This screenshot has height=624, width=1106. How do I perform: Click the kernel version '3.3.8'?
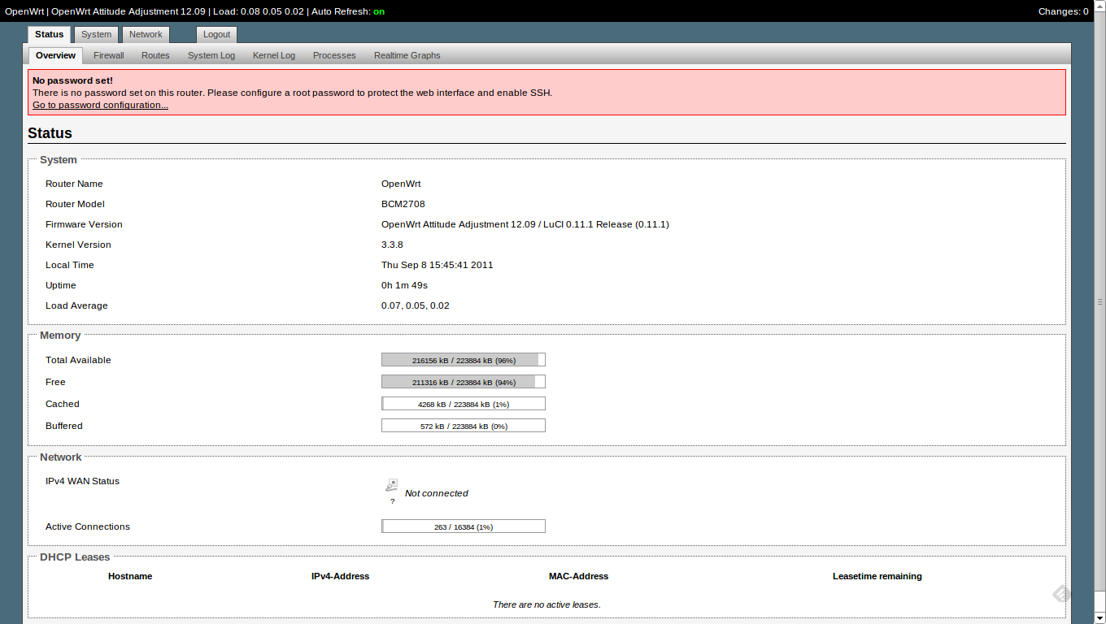pos(392,245)
